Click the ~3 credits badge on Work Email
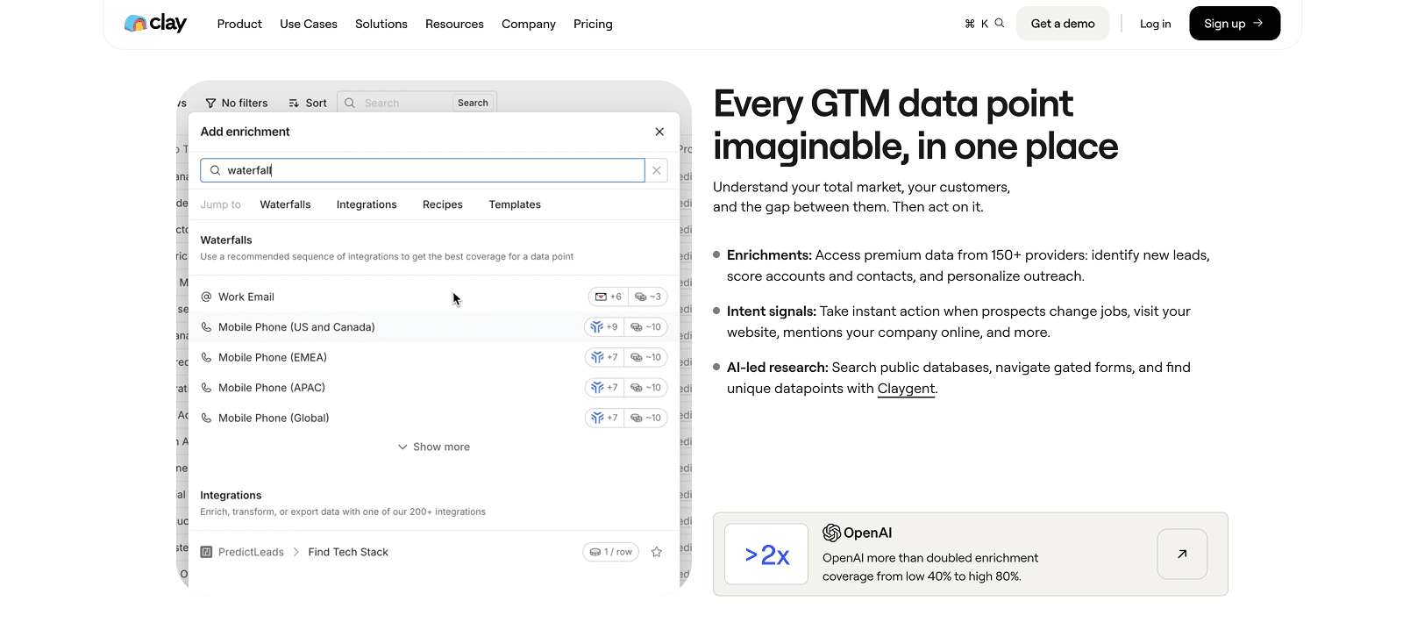Image resolution: width=1403 pixels, height=644 pixels. tap(648, 297)
